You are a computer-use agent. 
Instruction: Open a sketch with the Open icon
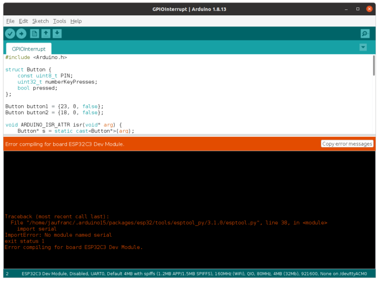coord(46,34)
